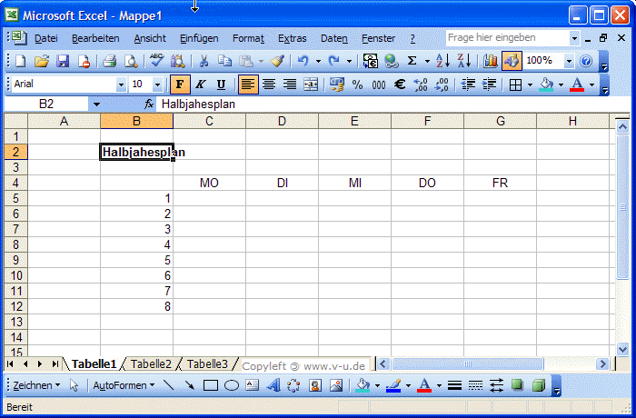The width and height of the screenshot is (636, 418).
Task: Copy the selection using the Copy icon
Action: pos(224,61)
